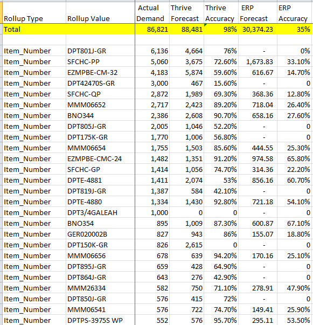Select item DPT895J-GR cell
This screenshot has width=313, height=325.
click(x=100, y=266)
